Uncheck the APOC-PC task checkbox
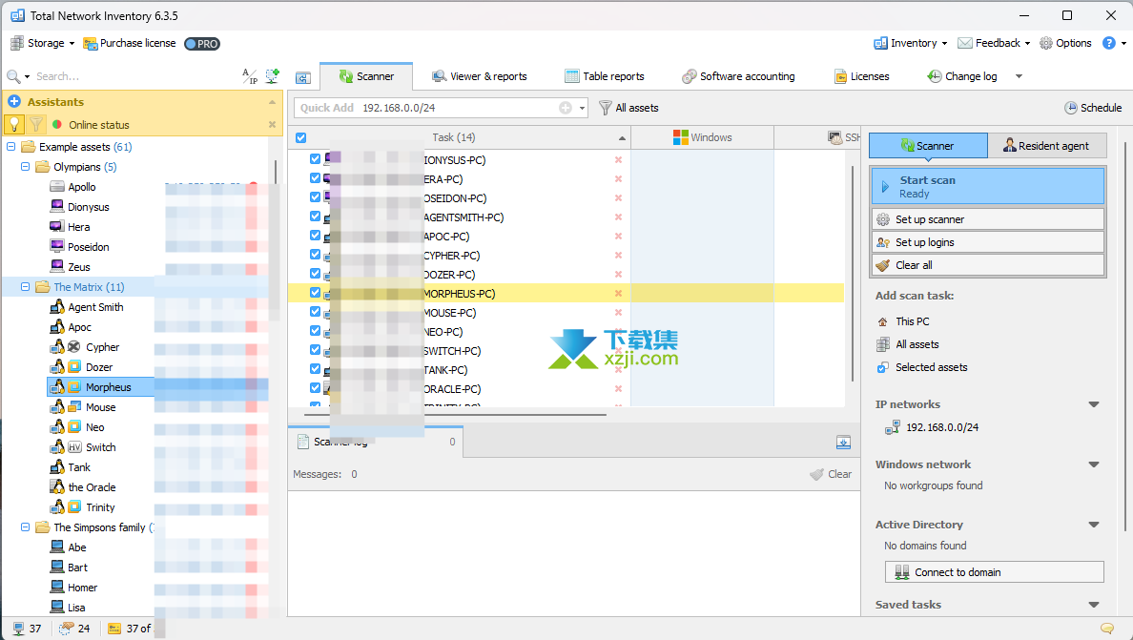 [315, 236]
